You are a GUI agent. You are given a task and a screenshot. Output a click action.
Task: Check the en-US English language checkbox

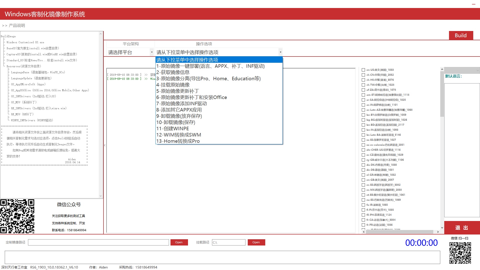point(363,70)
